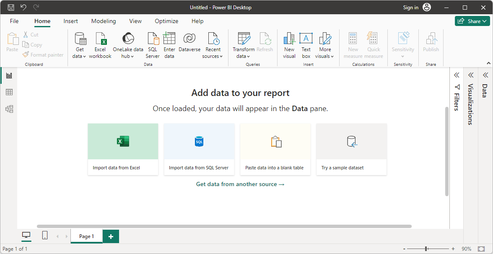The height and width of the screenshot is (254, 493).
Task: Click the horizontal canvas scrollbar
Action: tap(224, 226)
